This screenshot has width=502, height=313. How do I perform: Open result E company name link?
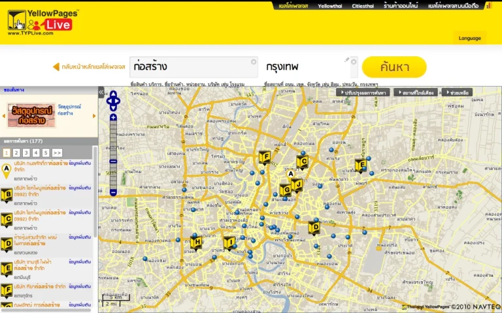tap(33, 265)
